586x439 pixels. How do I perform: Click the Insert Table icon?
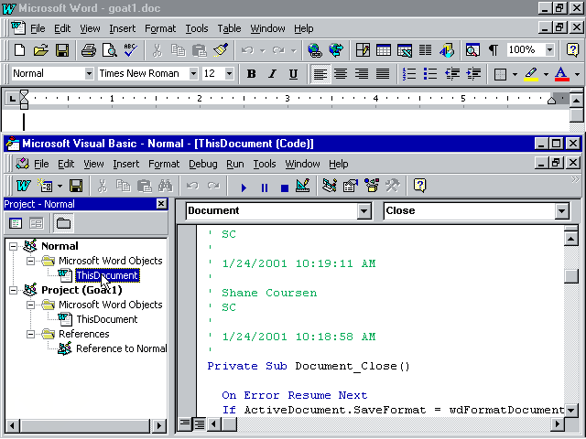(384, 50)
